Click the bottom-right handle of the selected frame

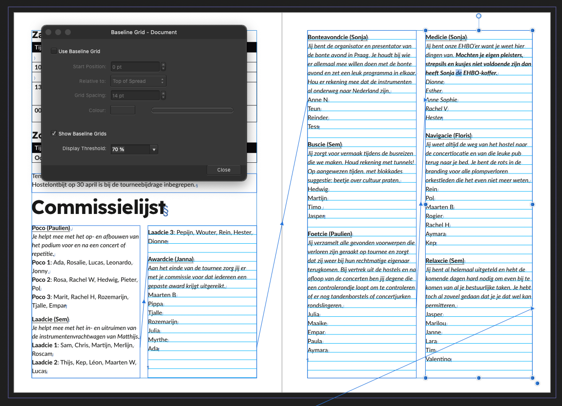click(x=532, y=378)
